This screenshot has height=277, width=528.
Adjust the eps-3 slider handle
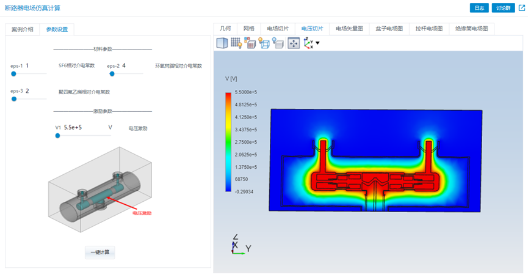point(14,99)
